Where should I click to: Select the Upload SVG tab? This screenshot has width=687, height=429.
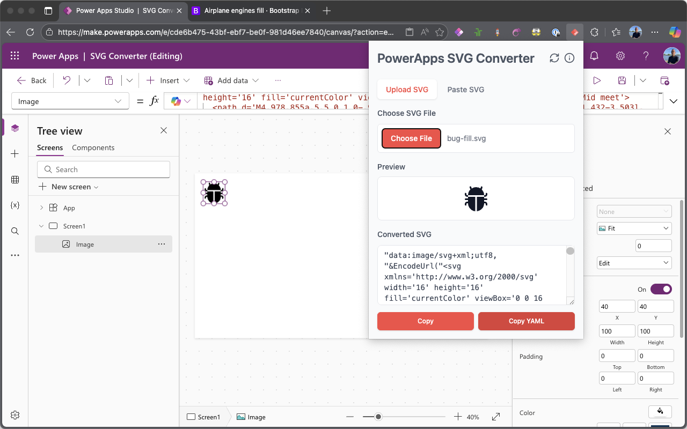tap(407, 90)
